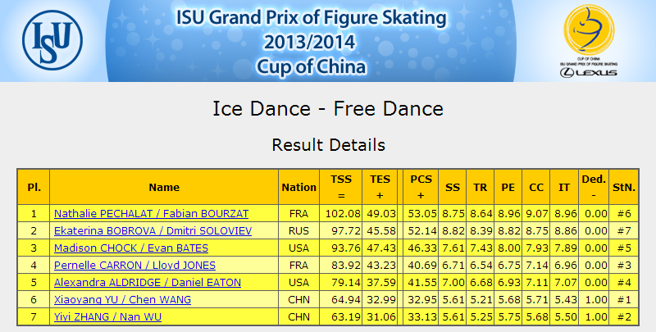The image size is (656, 332).
Task: Click the Nation column header
Action: [x=298, y=187]
